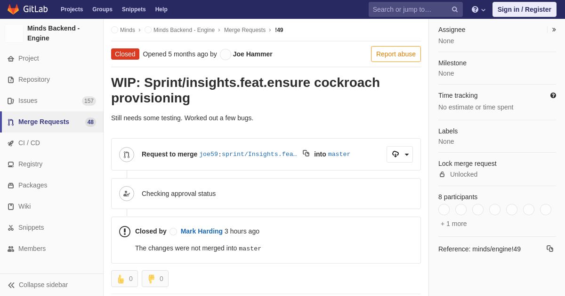Viewport: 565px width, 296px height.
Task: Click the Report abuse button
Action: point(396,54)
